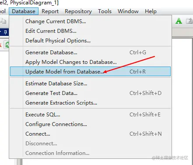This screenshot has height=165, width=193.
Task: Open the Database menu
Action: click(24, 11)
